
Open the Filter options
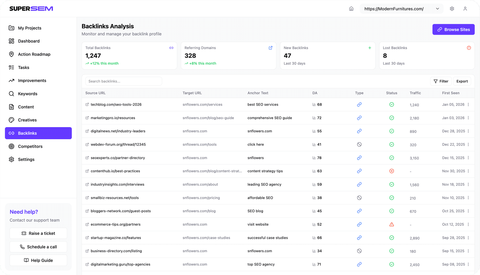pyautogui.click(x=441, y=81)
